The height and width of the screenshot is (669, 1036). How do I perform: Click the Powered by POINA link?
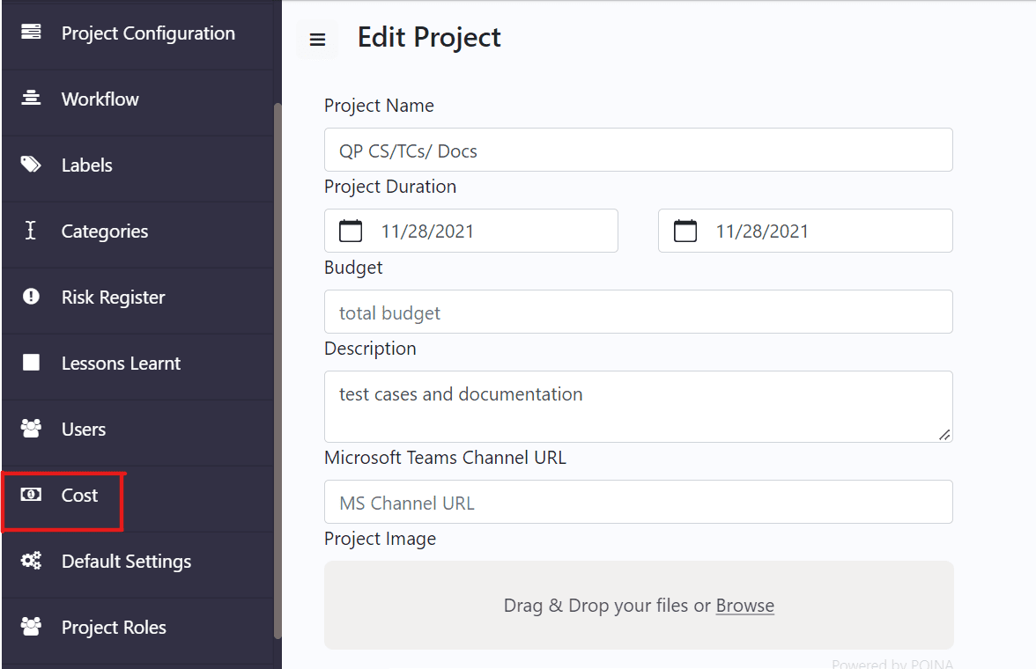[892, 664]
